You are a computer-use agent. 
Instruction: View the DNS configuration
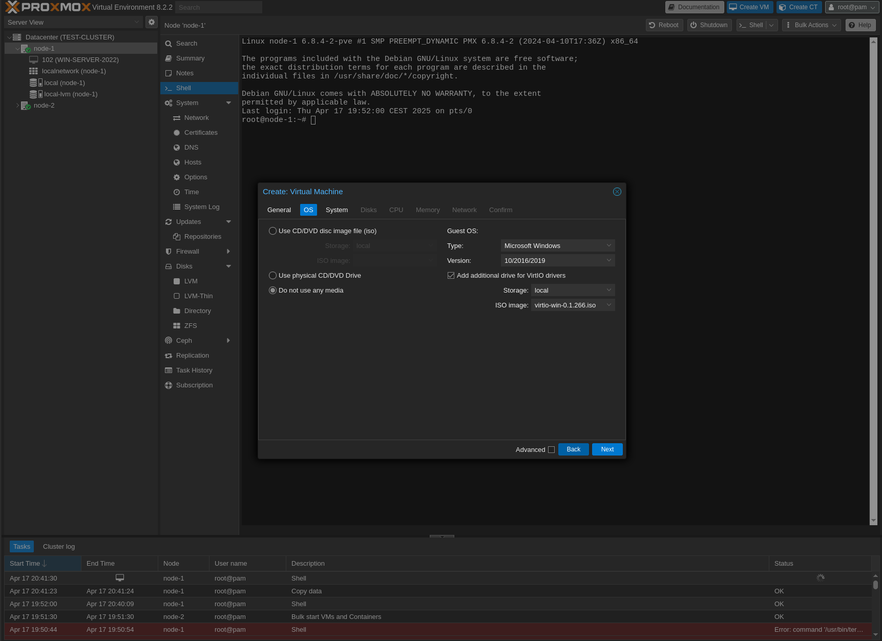coord(192,147)
